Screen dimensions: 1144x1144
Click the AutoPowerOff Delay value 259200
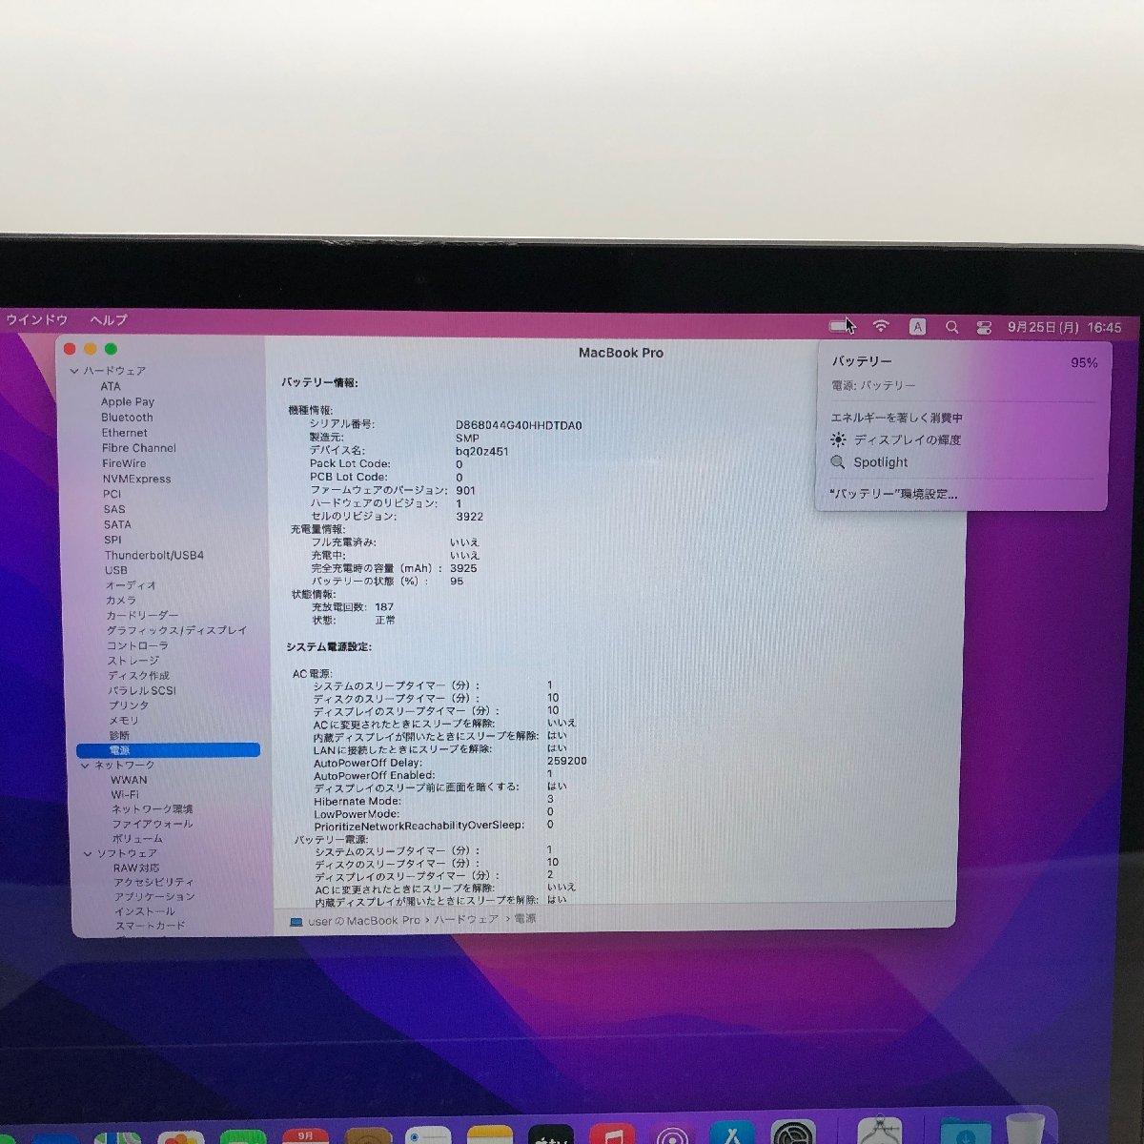coord(567,762)
